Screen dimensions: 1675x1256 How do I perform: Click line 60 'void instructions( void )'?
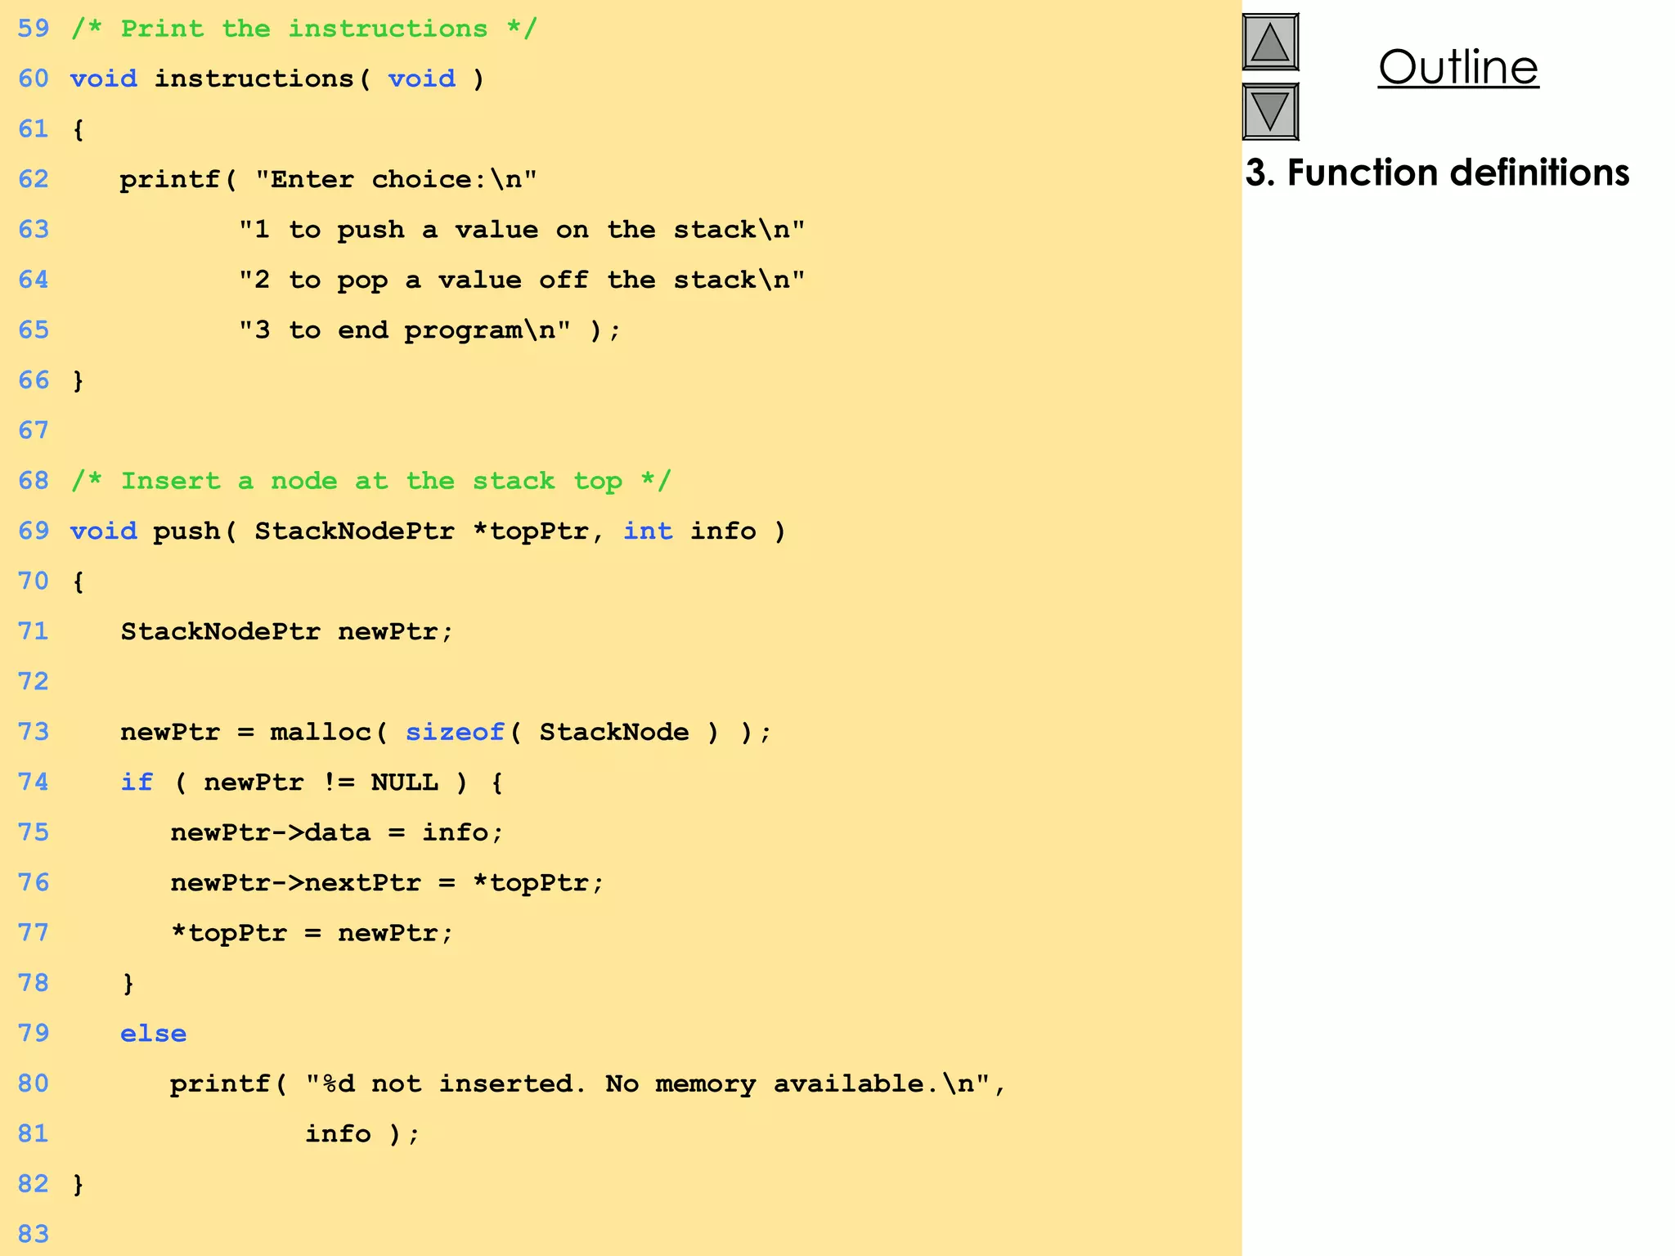[x=277, y=79]
